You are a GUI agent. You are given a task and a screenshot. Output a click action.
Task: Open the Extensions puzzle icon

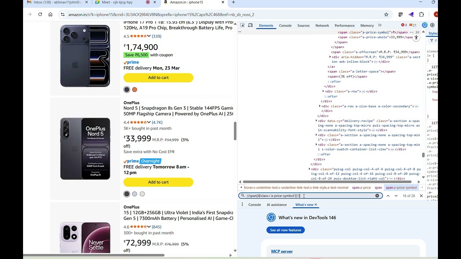[x=421, y=14]
